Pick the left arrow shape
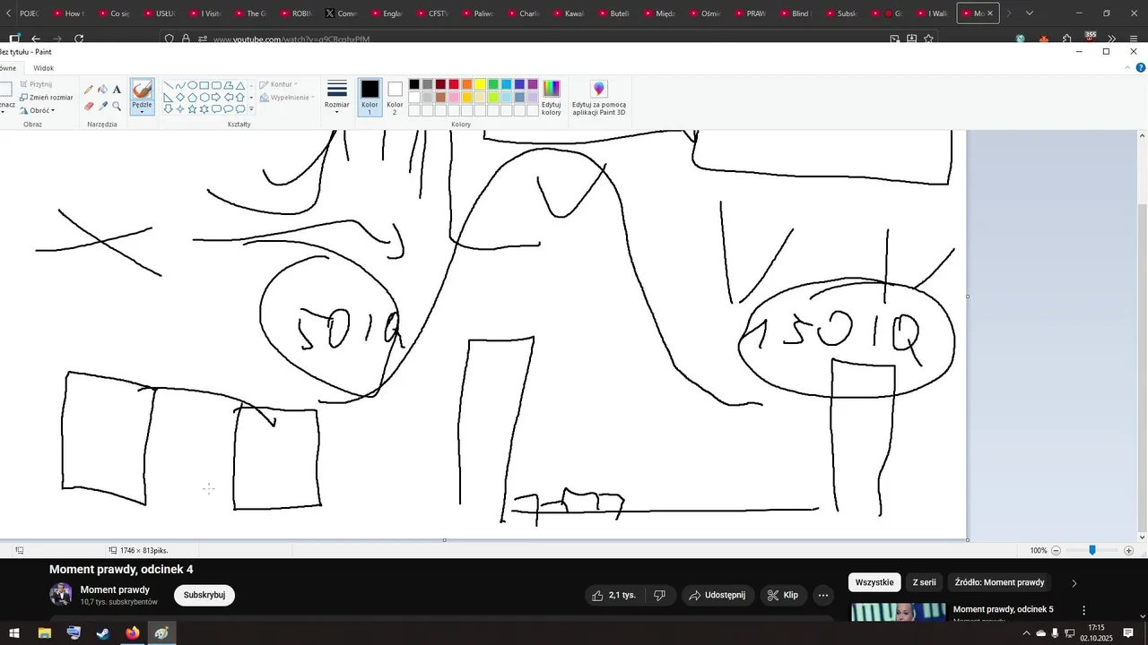1148x645 pixels. coord(229,97)
